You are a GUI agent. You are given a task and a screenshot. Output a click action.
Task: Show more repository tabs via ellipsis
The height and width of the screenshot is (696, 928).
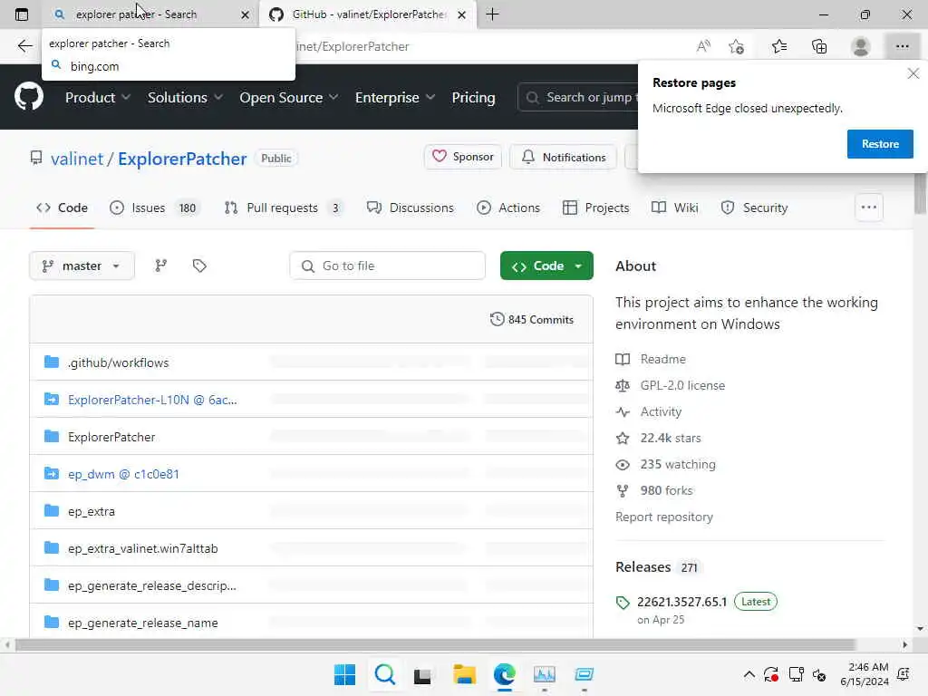[x=868, y=208]
